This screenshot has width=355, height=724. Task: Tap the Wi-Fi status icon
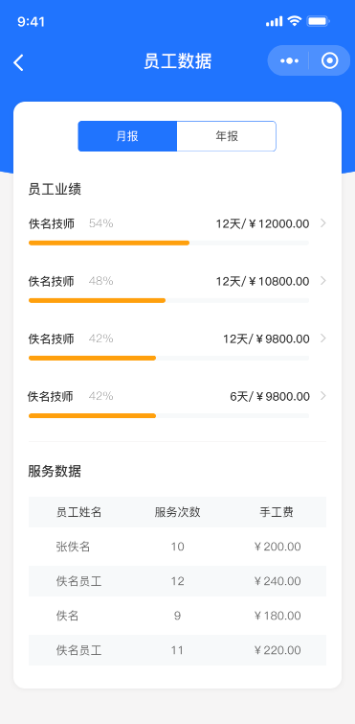(x=294, y=21)
